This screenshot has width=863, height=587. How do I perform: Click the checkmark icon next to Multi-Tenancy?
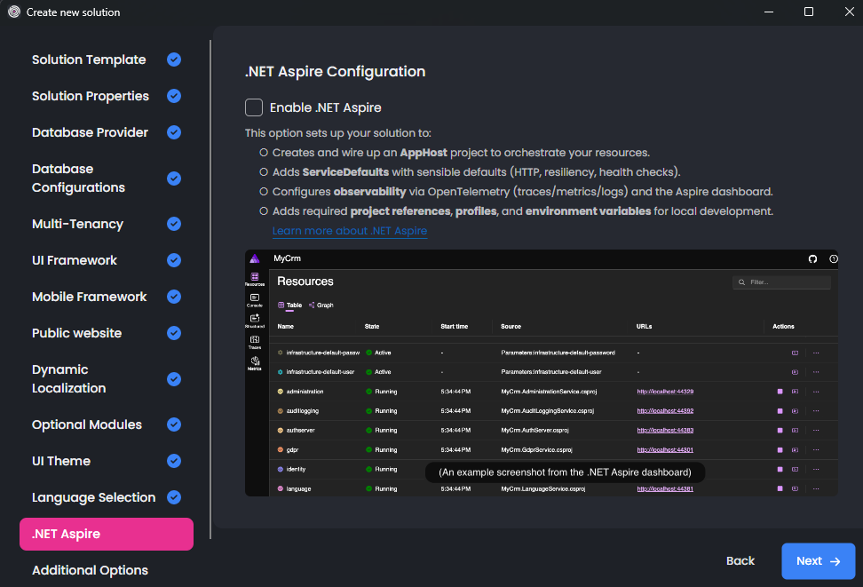click(x=174, y=224)
